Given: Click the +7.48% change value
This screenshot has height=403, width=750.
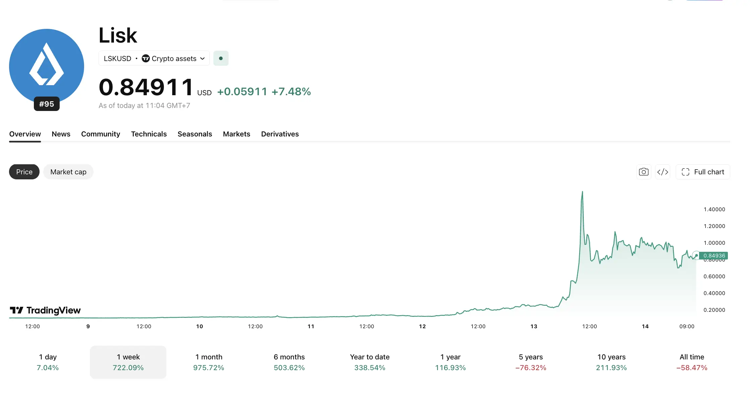Looking at the screenshot, I should [291, 92].
